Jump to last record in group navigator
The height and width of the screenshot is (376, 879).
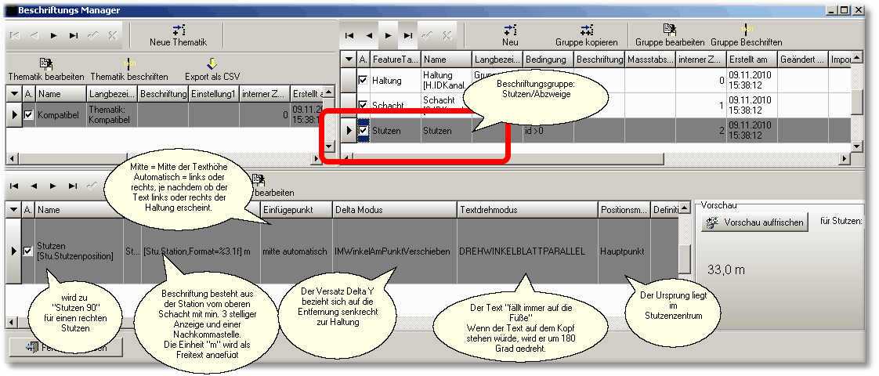[x=407, y=35]
